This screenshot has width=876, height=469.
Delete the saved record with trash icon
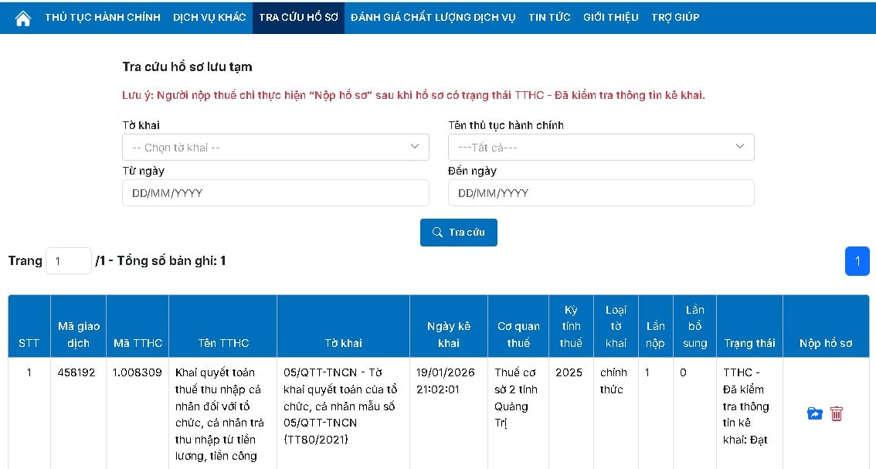tap(837, 414)
